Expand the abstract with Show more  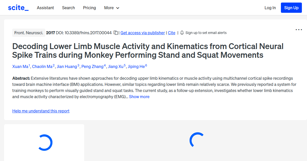click(x=139, y=97)
